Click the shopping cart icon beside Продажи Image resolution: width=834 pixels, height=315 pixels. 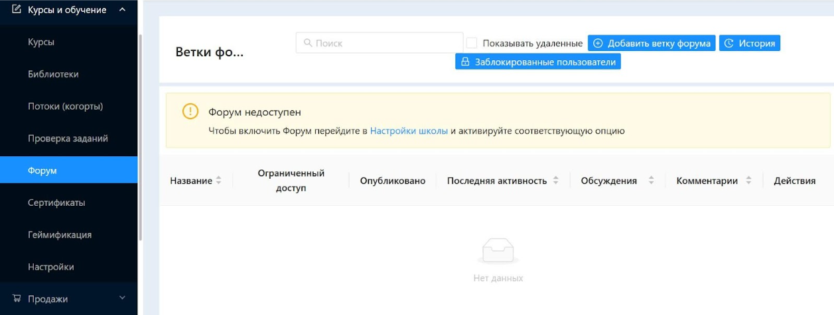coord(17,299)
